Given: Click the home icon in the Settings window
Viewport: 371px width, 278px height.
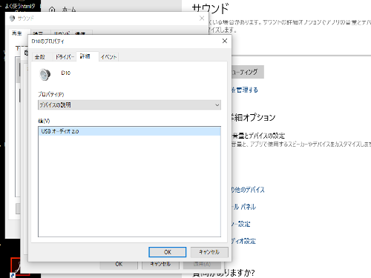Looking at the screenshot, I should (52, 10).
